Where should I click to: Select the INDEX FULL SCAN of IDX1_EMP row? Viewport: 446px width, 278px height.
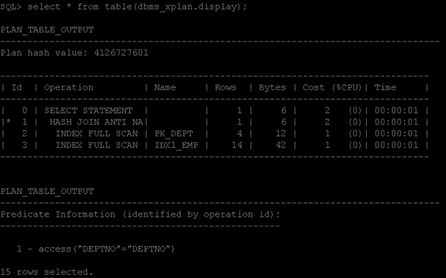point(215,145)
